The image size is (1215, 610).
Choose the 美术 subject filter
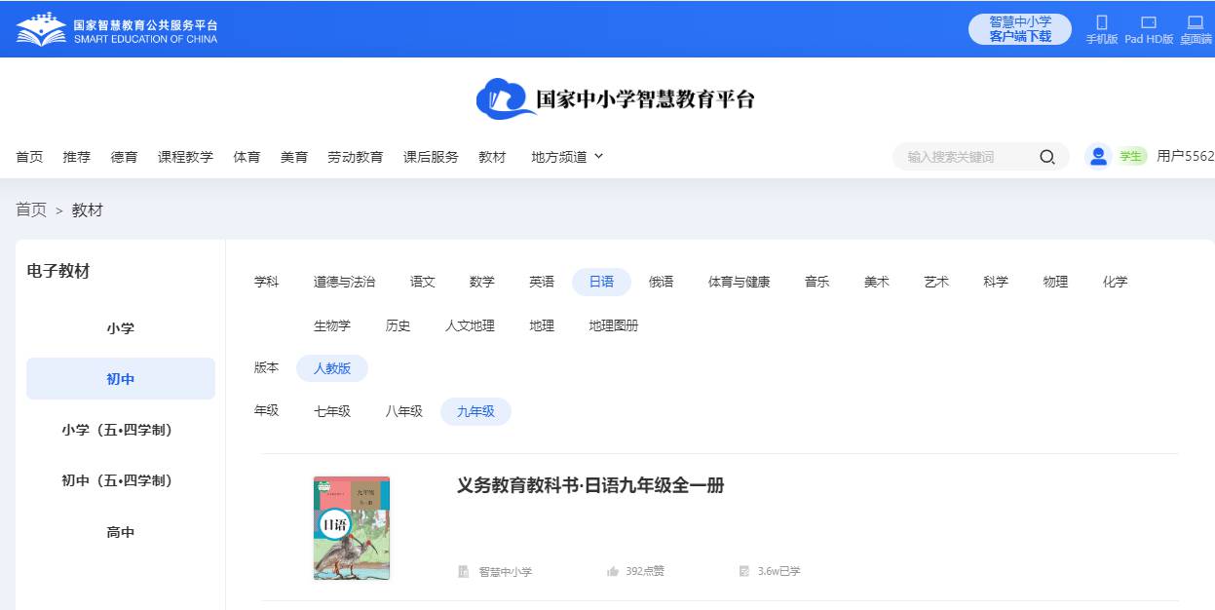(x=877, y=282)
